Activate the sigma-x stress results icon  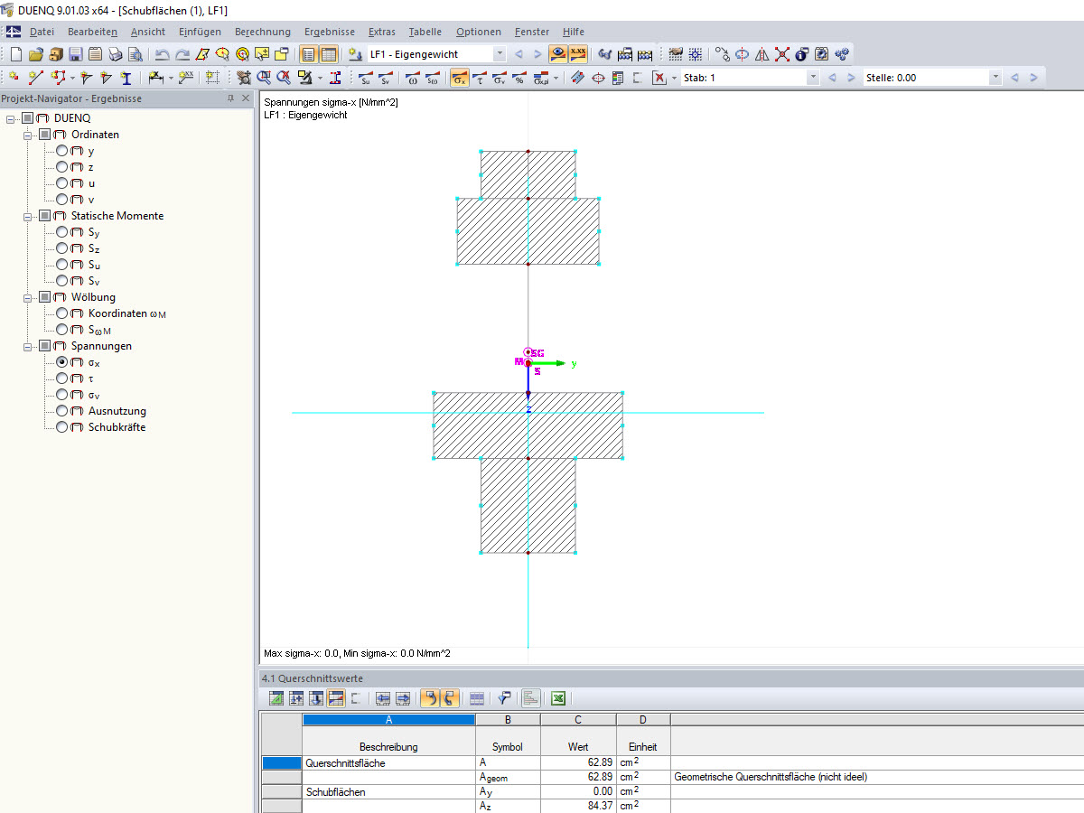pyautogui.click(x=459, y=78)
